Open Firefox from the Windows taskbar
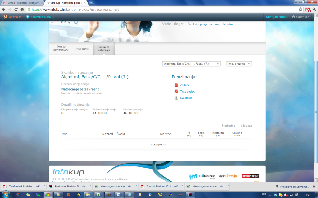This screenshot has height=198, width=318. pos(69,195)
